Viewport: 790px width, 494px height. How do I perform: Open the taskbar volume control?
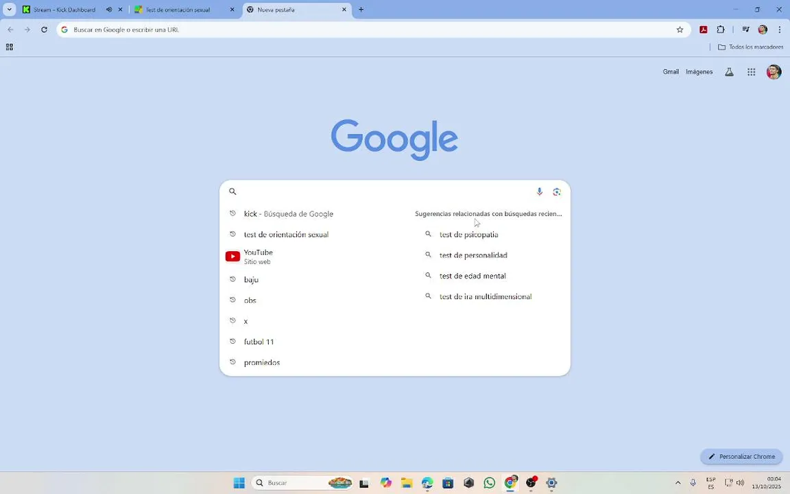[x=740, y=483]
